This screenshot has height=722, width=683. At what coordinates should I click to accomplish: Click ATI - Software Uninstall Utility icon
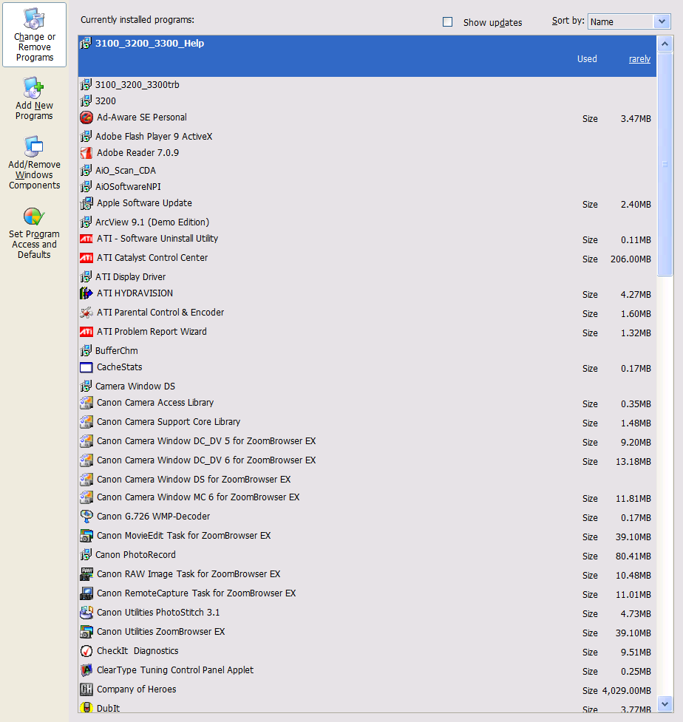(86, 239)
